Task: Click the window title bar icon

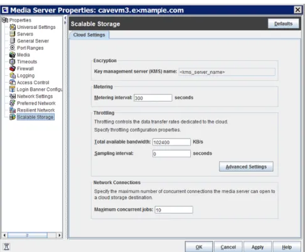Action: click(x=5, y=10)
